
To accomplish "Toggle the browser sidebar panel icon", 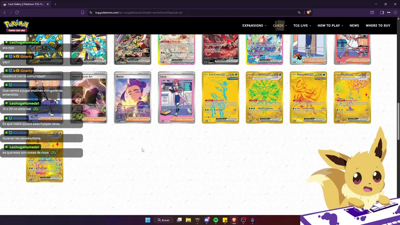I will coord(382,12).
